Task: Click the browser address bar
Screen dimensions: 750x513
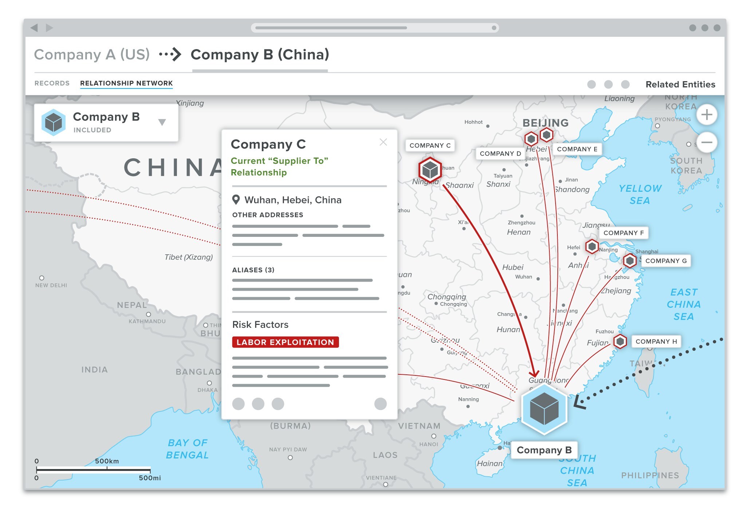Action: point(374,28)
